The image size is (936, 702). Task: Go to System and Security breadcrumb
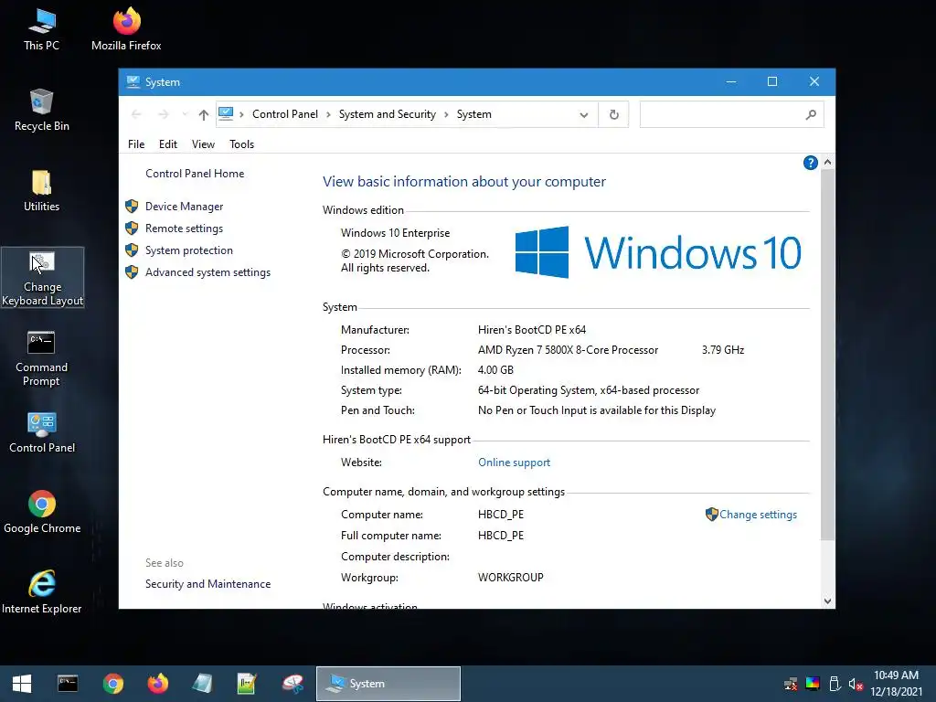pos(388,114)
